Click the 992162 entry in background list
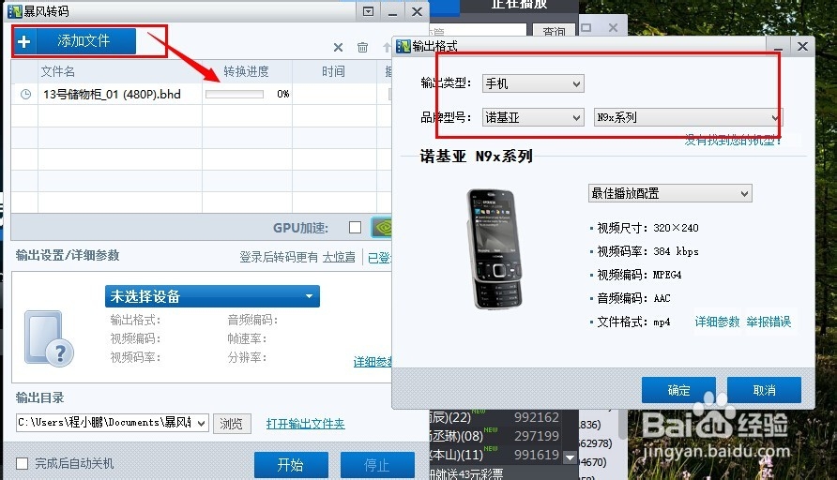This screenshot has height=480, width=837. (x=537, y=417)
